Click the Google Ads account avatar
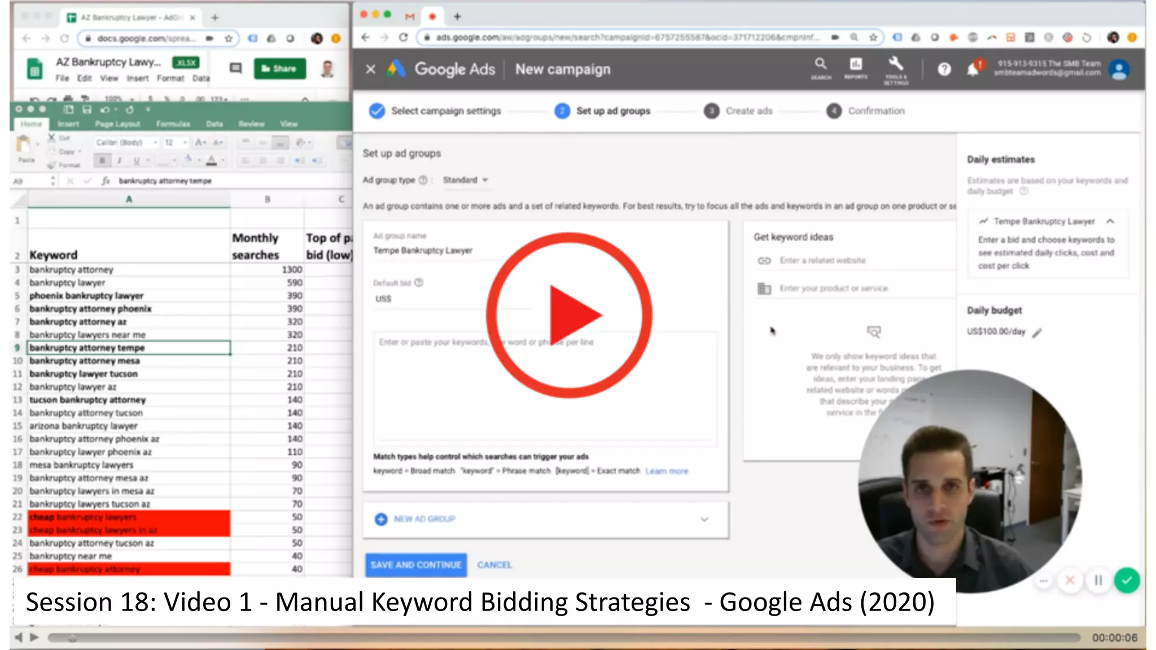Viewport: 1156px width, 650px height. pos(1119,69)
